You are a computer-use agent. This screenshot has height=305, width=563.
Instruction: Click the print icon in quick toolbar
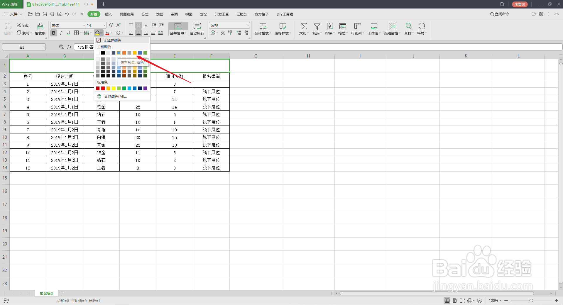point(52,14)
